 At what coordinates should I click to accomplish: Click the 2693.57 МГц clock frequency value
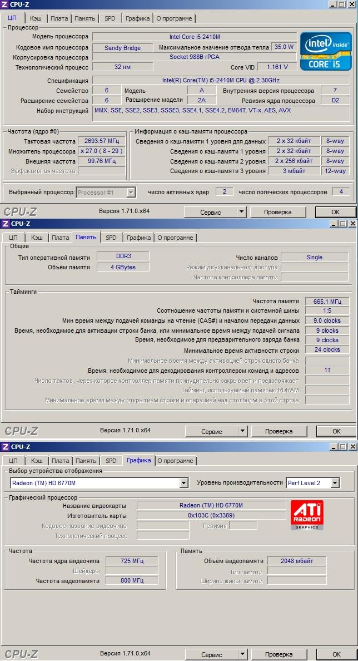[102, 141]
